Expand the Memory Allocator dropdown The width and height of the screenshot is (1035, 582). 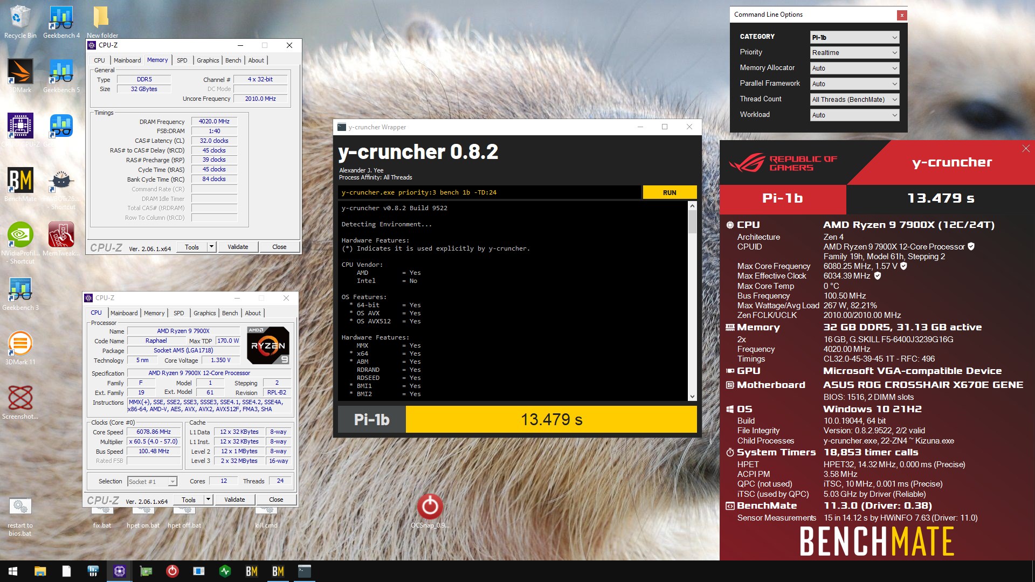point(854,68)
